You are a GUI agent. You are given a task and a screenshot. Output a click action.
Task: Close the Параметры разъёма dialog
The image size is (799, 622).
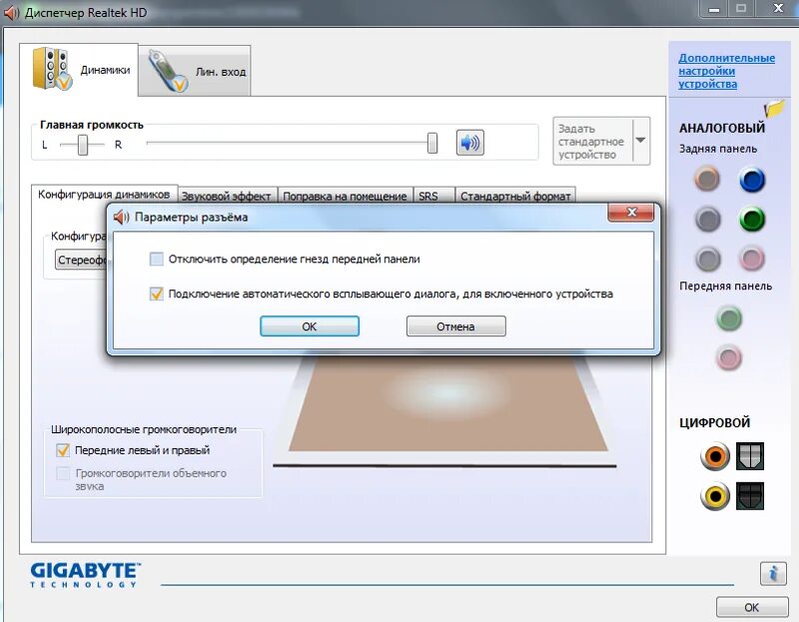click(x=631, y=213)
